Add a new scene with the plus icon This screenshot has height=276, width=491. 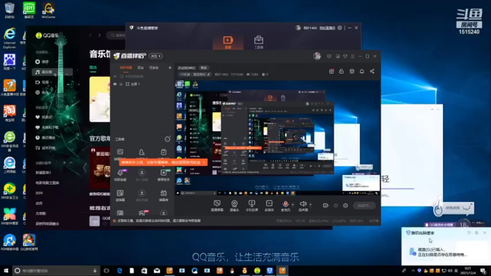pyautogui.click(x=170, y=67)
